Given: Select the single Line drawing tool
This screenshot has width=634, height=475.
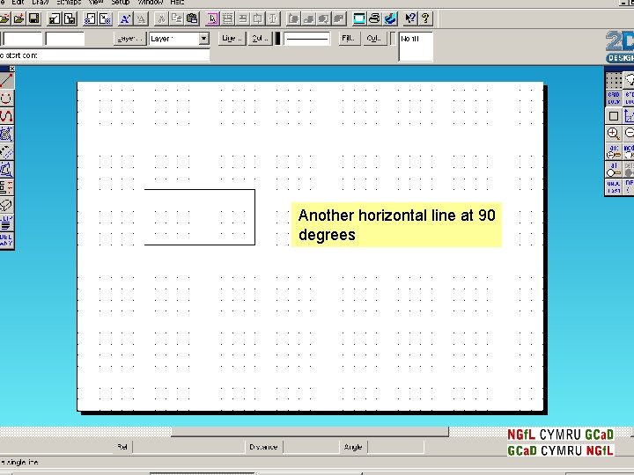Looking at the screenshot, I should pos(6,81).
